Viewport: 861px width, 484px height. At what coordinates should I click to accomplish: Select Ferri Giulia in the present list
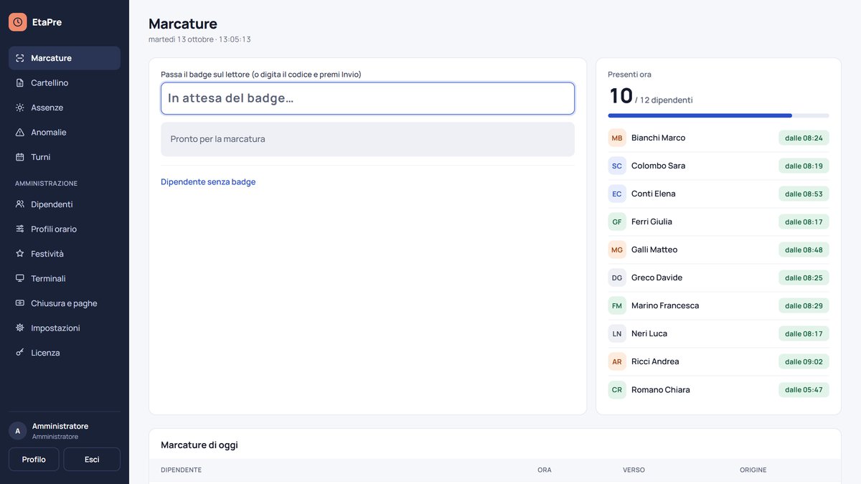[x=718, y=222]
